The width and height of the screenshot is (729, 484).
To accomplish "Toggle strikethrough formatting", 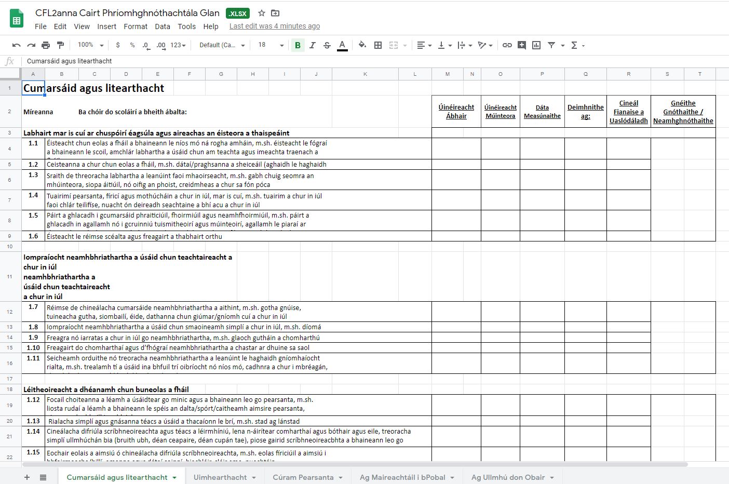I will 327,45.
